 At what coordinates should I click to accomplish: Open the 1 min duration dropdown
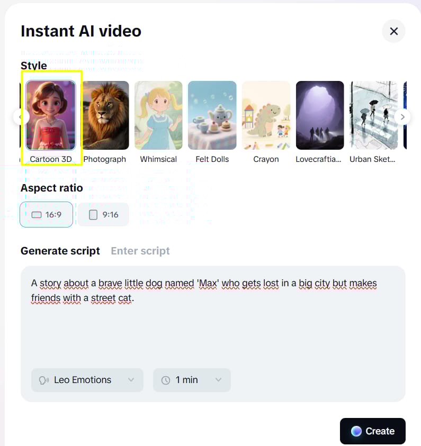coord(192,380)
